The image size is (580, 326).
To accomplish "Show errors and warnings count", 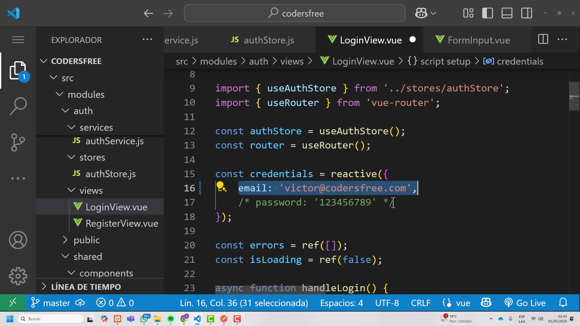I will (x=115, y=303).
